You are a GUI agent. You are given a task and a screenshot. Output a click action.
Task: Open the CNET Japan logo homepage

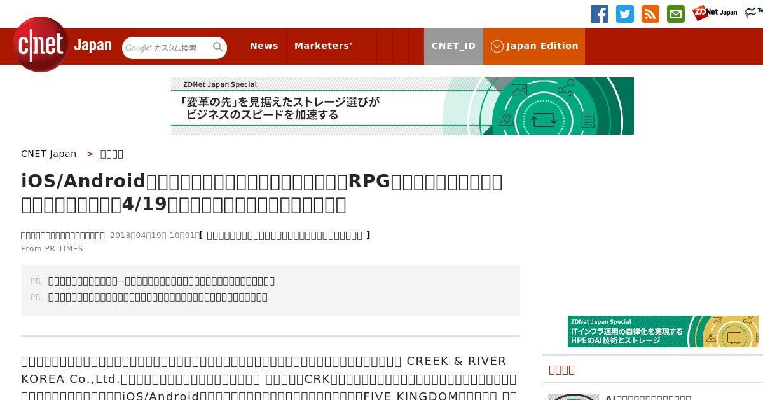[x=62, y=44]
